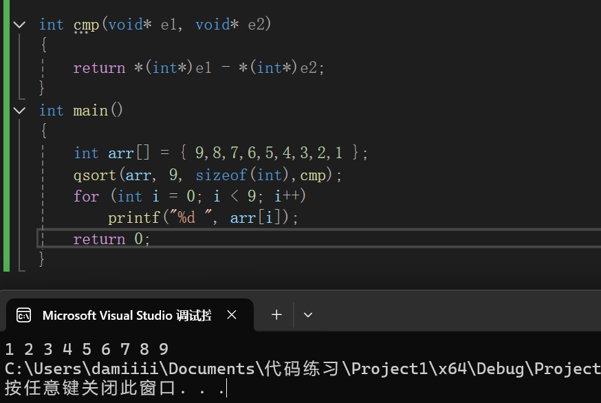
Task: Click the cmp function name in the definition
Action: pyautogui.click(x=86, y=25)
